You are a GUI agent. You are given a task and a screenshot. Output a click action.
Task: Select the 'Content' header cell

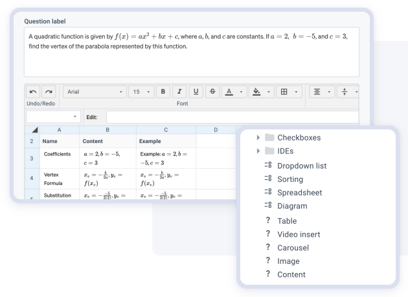click(108, 141)
